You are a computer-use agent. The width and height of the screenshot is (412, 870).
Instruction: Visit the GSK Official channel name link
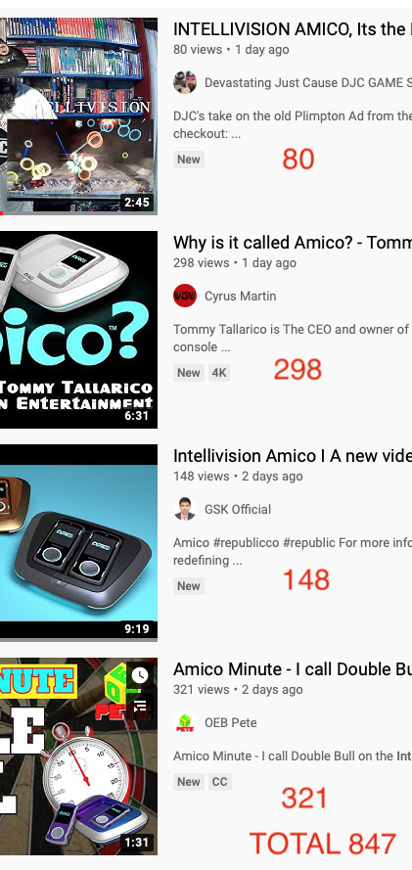tap(238, 509)
